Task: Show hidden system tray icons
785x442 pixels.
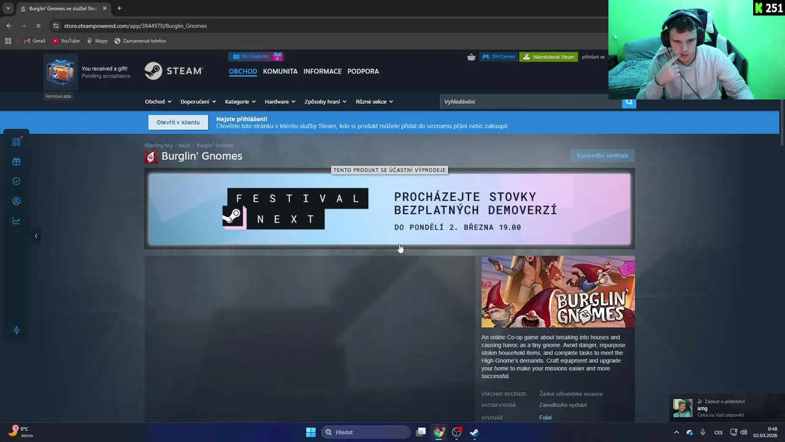Action: pos(676,432)
